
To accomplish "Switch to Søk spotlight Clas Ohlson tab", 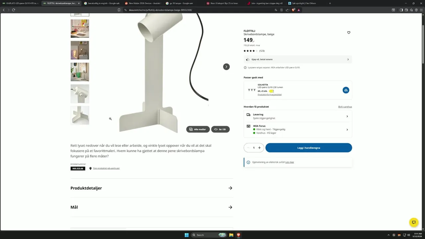I will coord(306,3).
